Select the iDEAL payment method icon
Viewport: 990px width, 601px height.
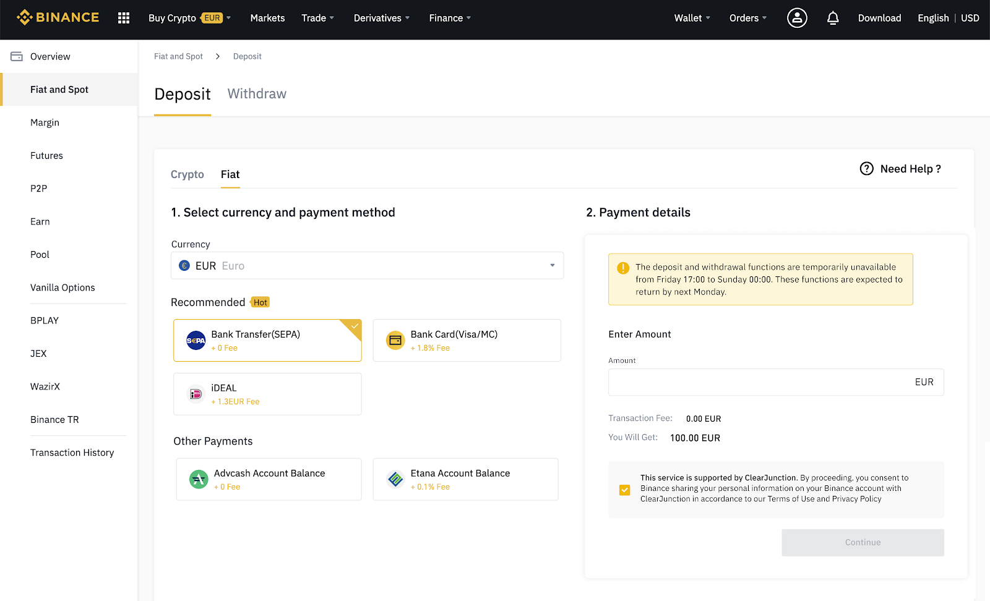[196, 394]
